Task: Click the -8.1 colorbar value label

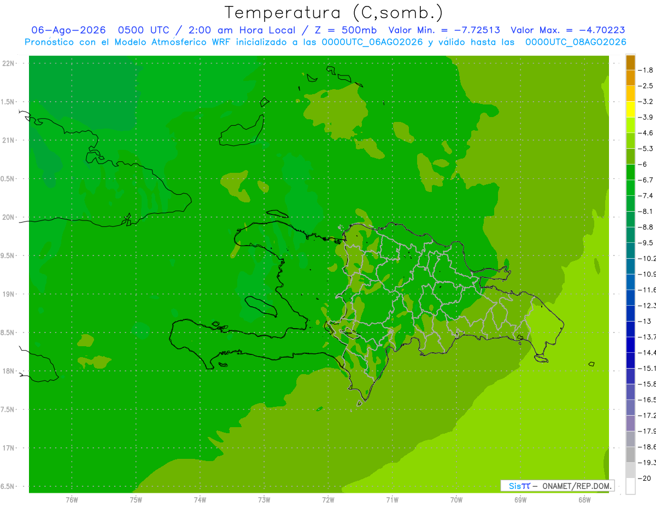Action: [x=646, y=211]
